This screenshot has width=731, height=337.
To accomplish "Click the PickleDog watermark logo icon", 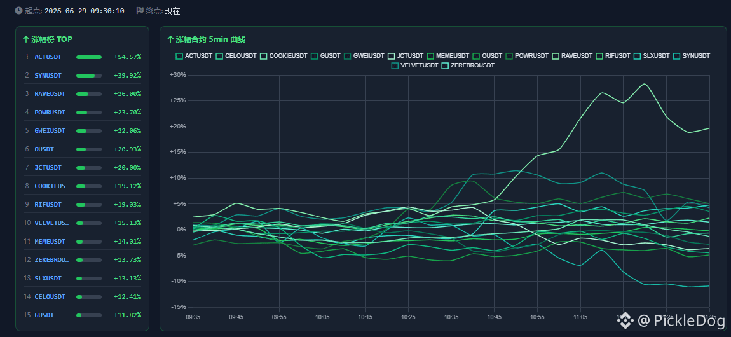I will [625, 320].
